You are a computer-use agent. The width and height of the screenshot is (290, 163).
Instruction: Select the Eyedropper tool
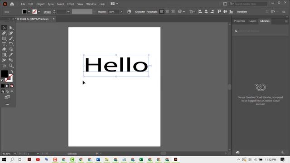(11, 55)
